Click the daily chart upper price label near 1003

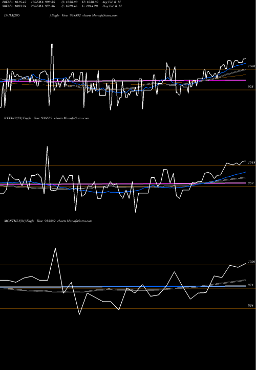(x=251, y=66)
